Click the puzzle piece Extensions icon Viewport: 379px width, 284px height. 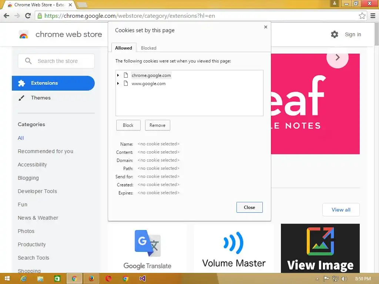[21, 83]
